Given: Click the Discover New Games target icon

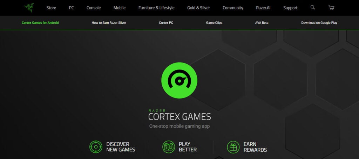Looking at the screenshot, I should point(96,147).
